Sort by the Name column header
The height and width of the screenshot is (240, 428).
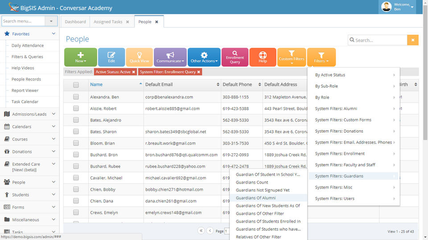pos(96,84)
